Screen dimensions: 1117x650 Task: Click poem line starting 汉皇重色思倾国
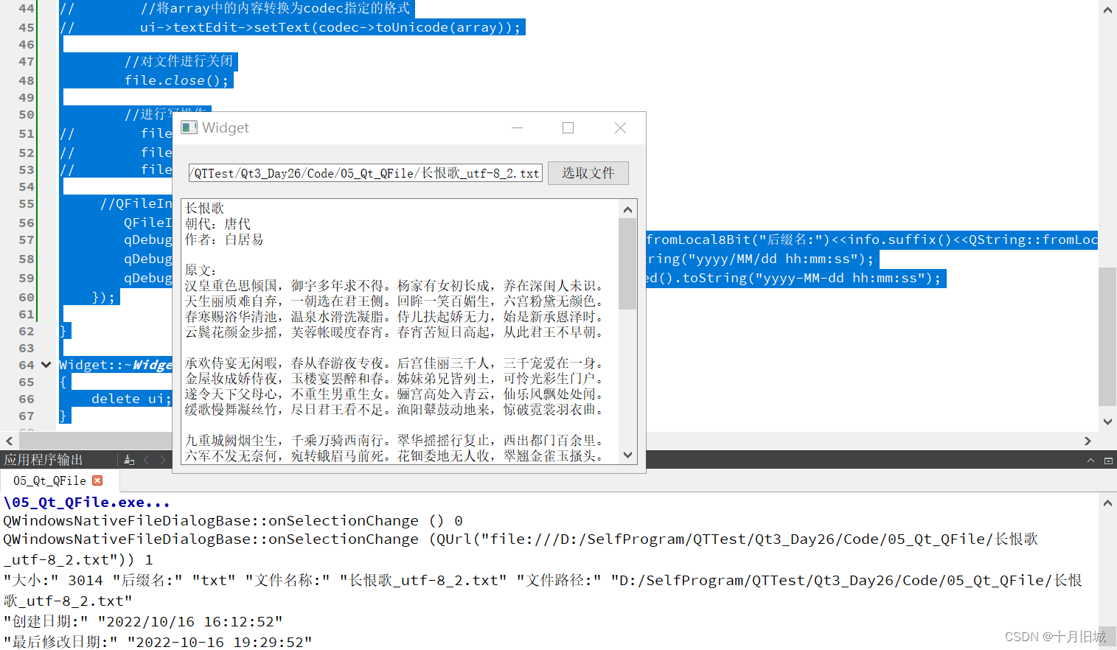(x=394, y=286)
